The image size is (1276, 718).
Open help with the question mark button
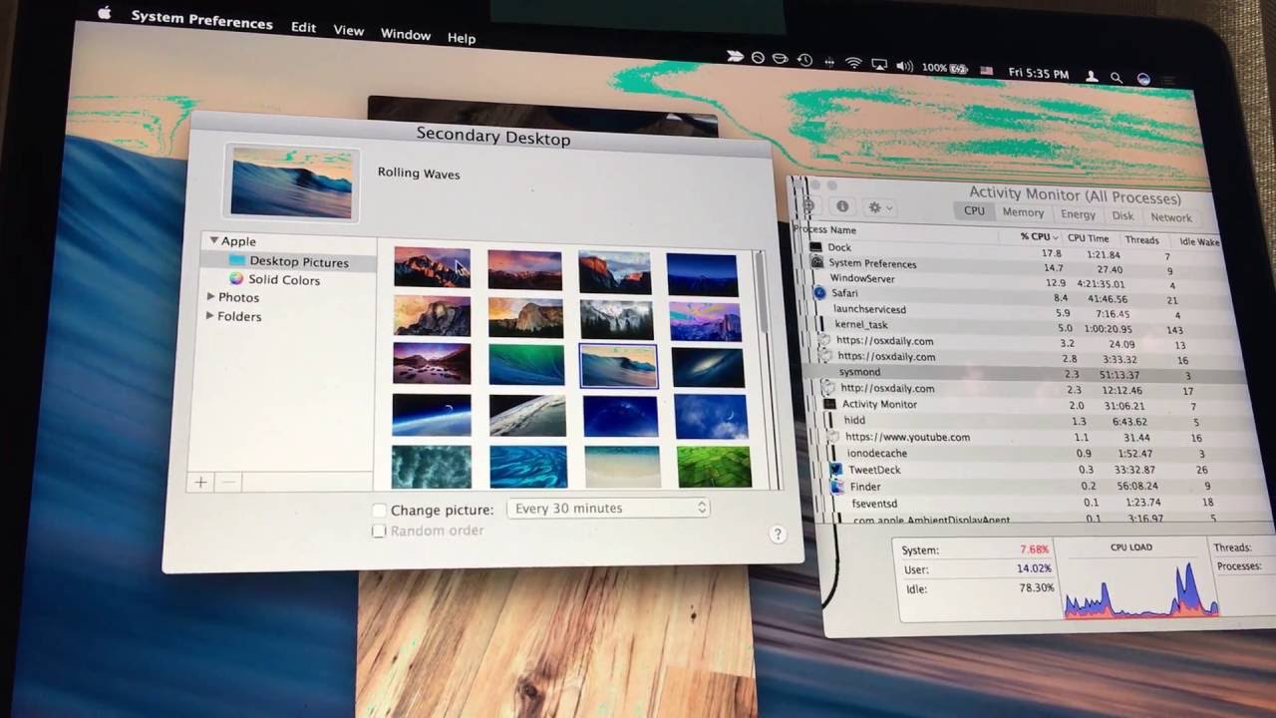coord(778,535)
